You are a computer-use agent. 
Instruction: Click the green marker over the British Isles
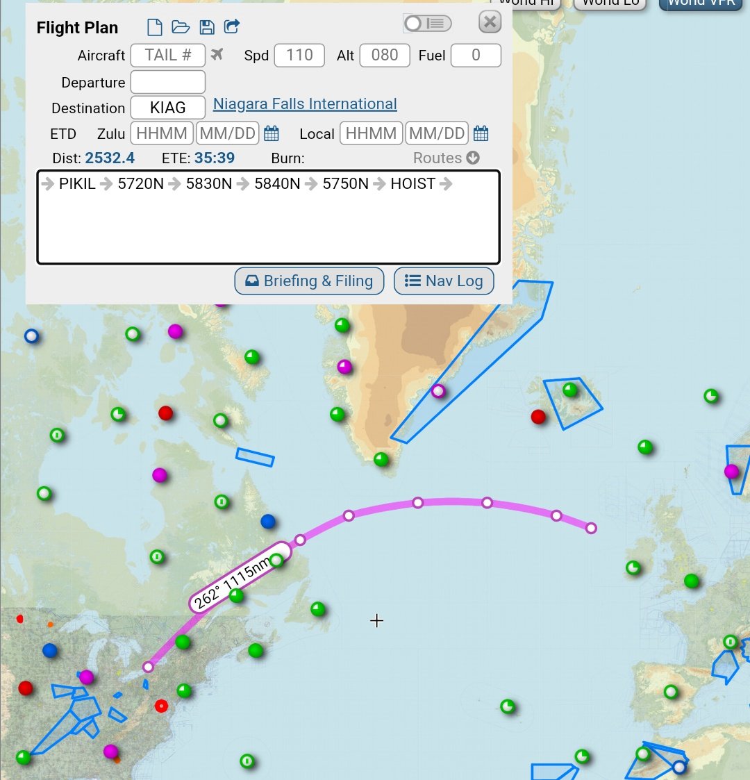pyautogui.click(x=691, y=581)
